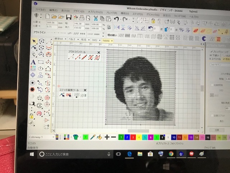Click the first run stitch in アウトラインツール palette

pyautogui.click(x=71, y=57)
